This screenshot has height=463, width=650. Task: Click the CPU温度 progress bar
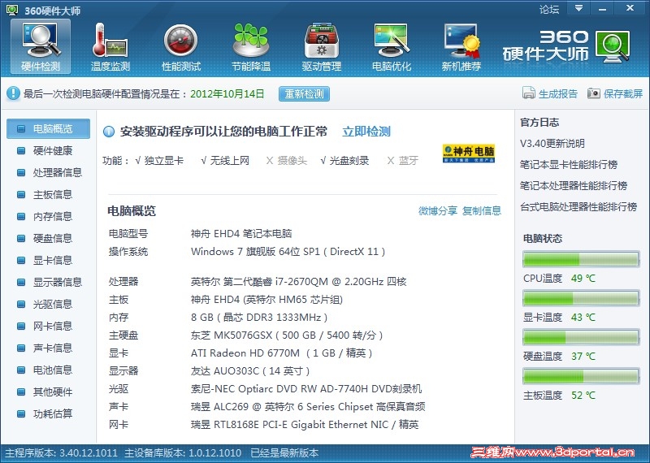581,259
